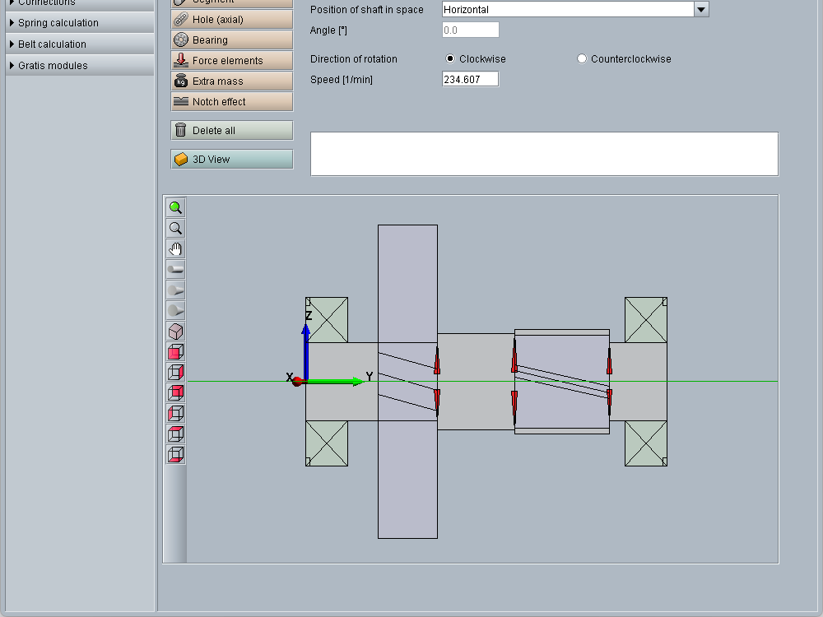Select the plain magnifier zoom tool
This screenshot has width=823, height=617.
[x=175, y=229]
